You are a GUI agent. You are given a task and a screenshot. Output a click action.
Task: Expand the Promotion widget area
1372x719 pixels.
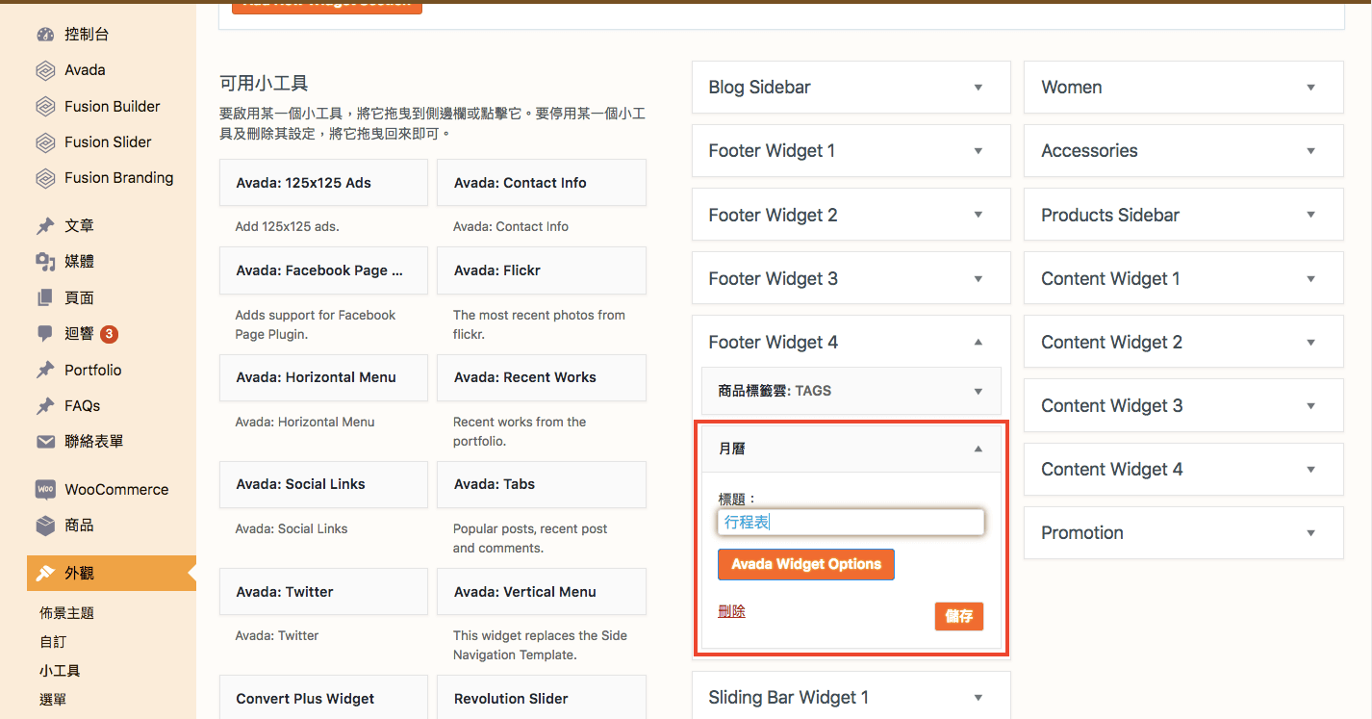1309,533
